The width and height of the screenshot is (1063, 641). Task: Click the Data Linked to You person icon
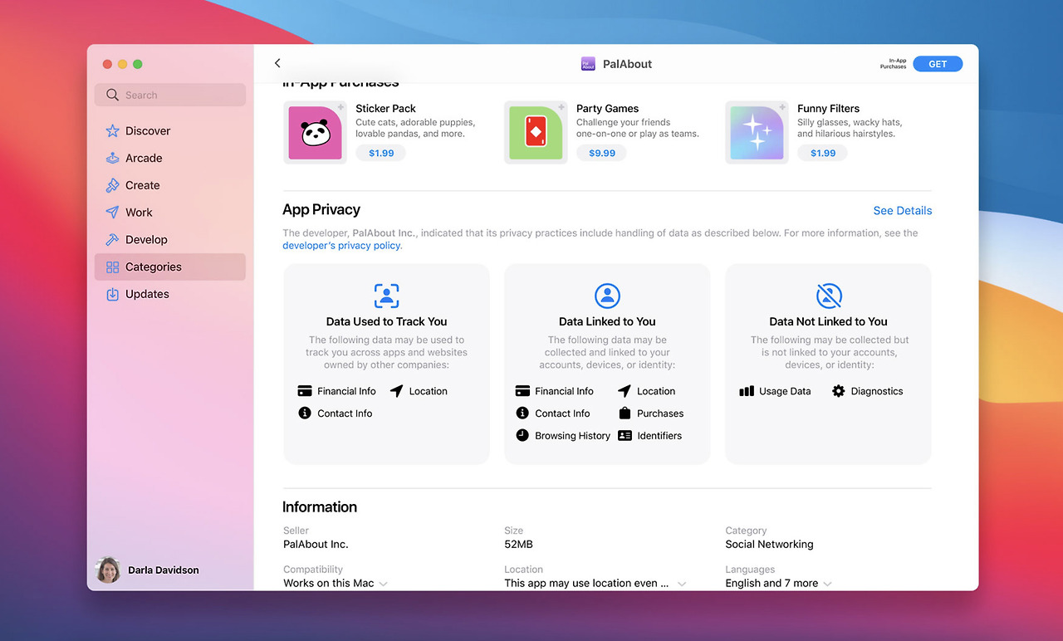(607, 296)
